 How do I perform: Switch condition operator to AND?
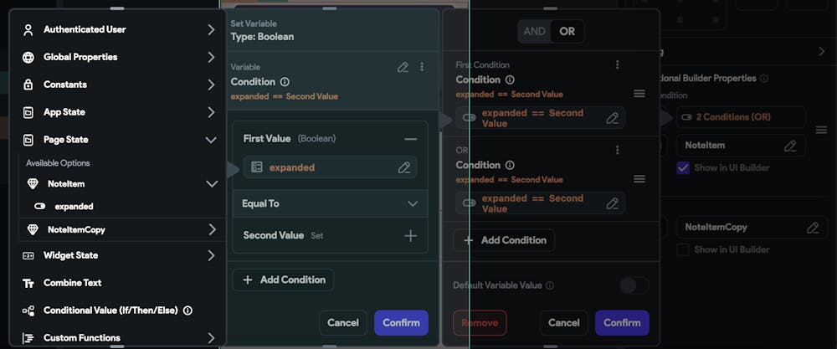[534, 32]
